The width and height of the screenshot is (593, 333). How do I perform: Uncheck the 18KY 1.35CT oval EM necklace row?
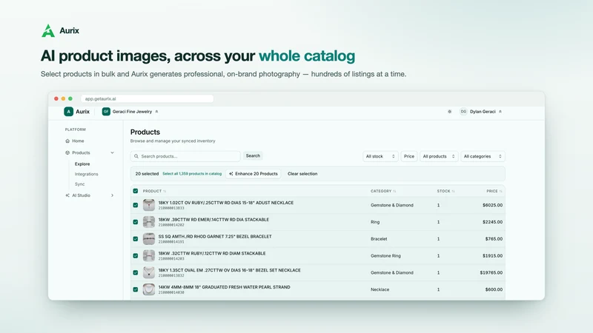tap(136, 272)
